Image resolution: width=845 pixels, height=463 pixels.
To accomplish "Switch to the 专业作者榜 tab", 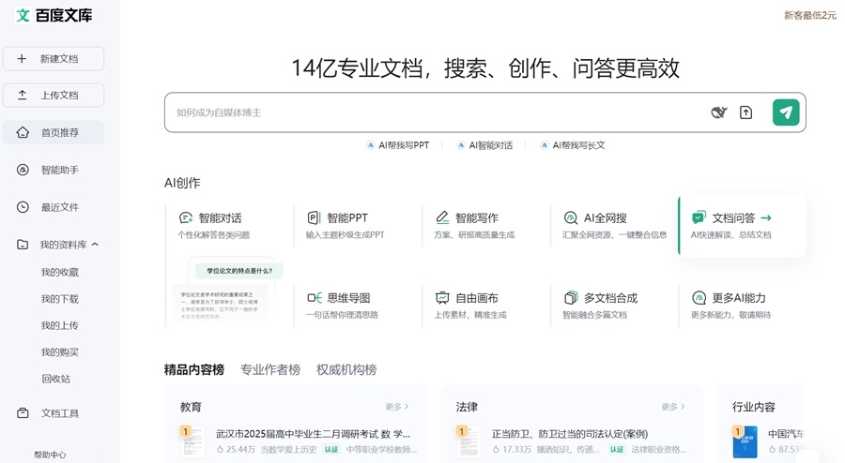I will [x=270, y=370].
